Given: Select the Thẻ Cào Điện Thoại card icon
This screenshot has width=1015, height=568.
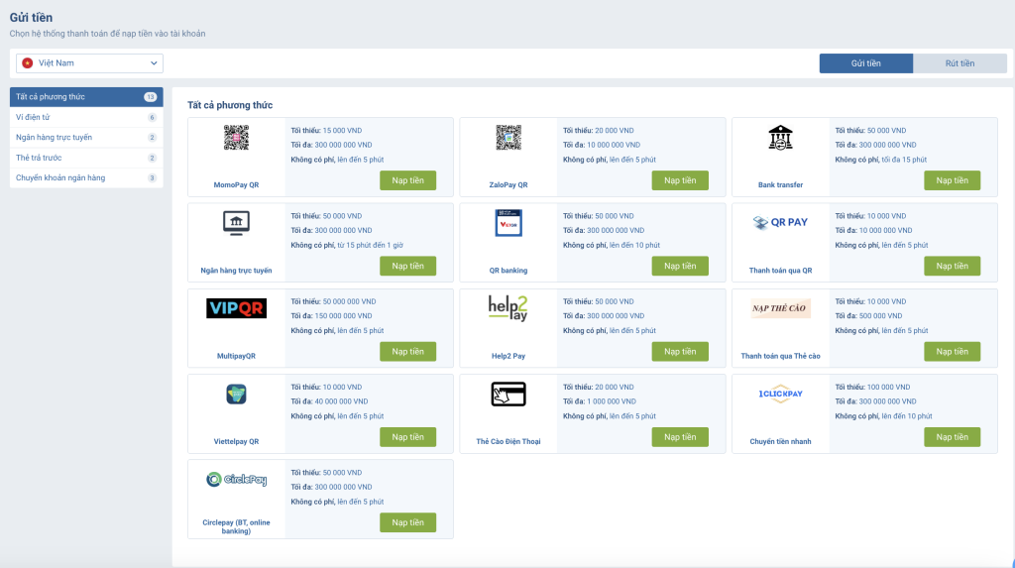Looking at the screenshot, I should pos(507,394).
